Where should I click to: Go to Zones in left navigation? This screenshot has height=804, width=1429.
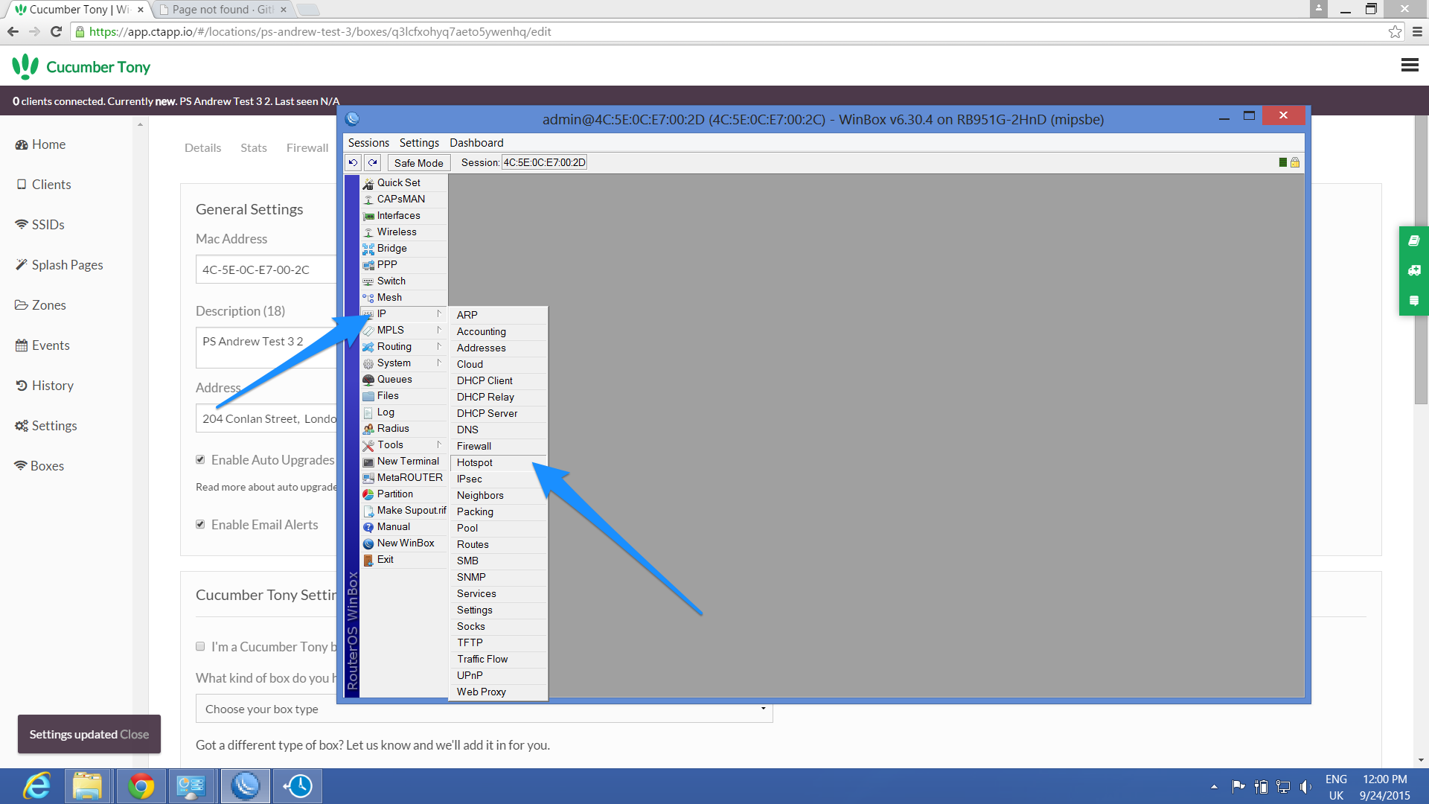[x=41, y=304]
